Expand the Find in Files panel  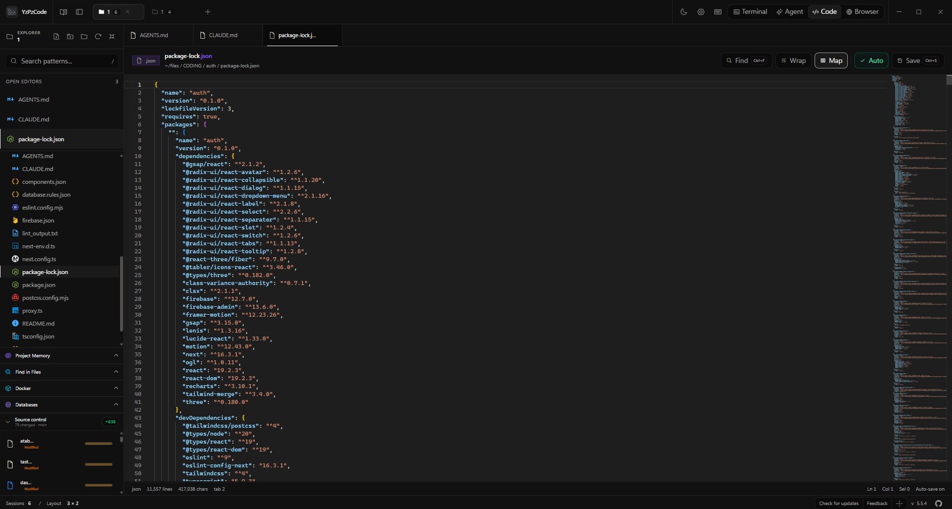pyautogui.click(x=62, y=372)
